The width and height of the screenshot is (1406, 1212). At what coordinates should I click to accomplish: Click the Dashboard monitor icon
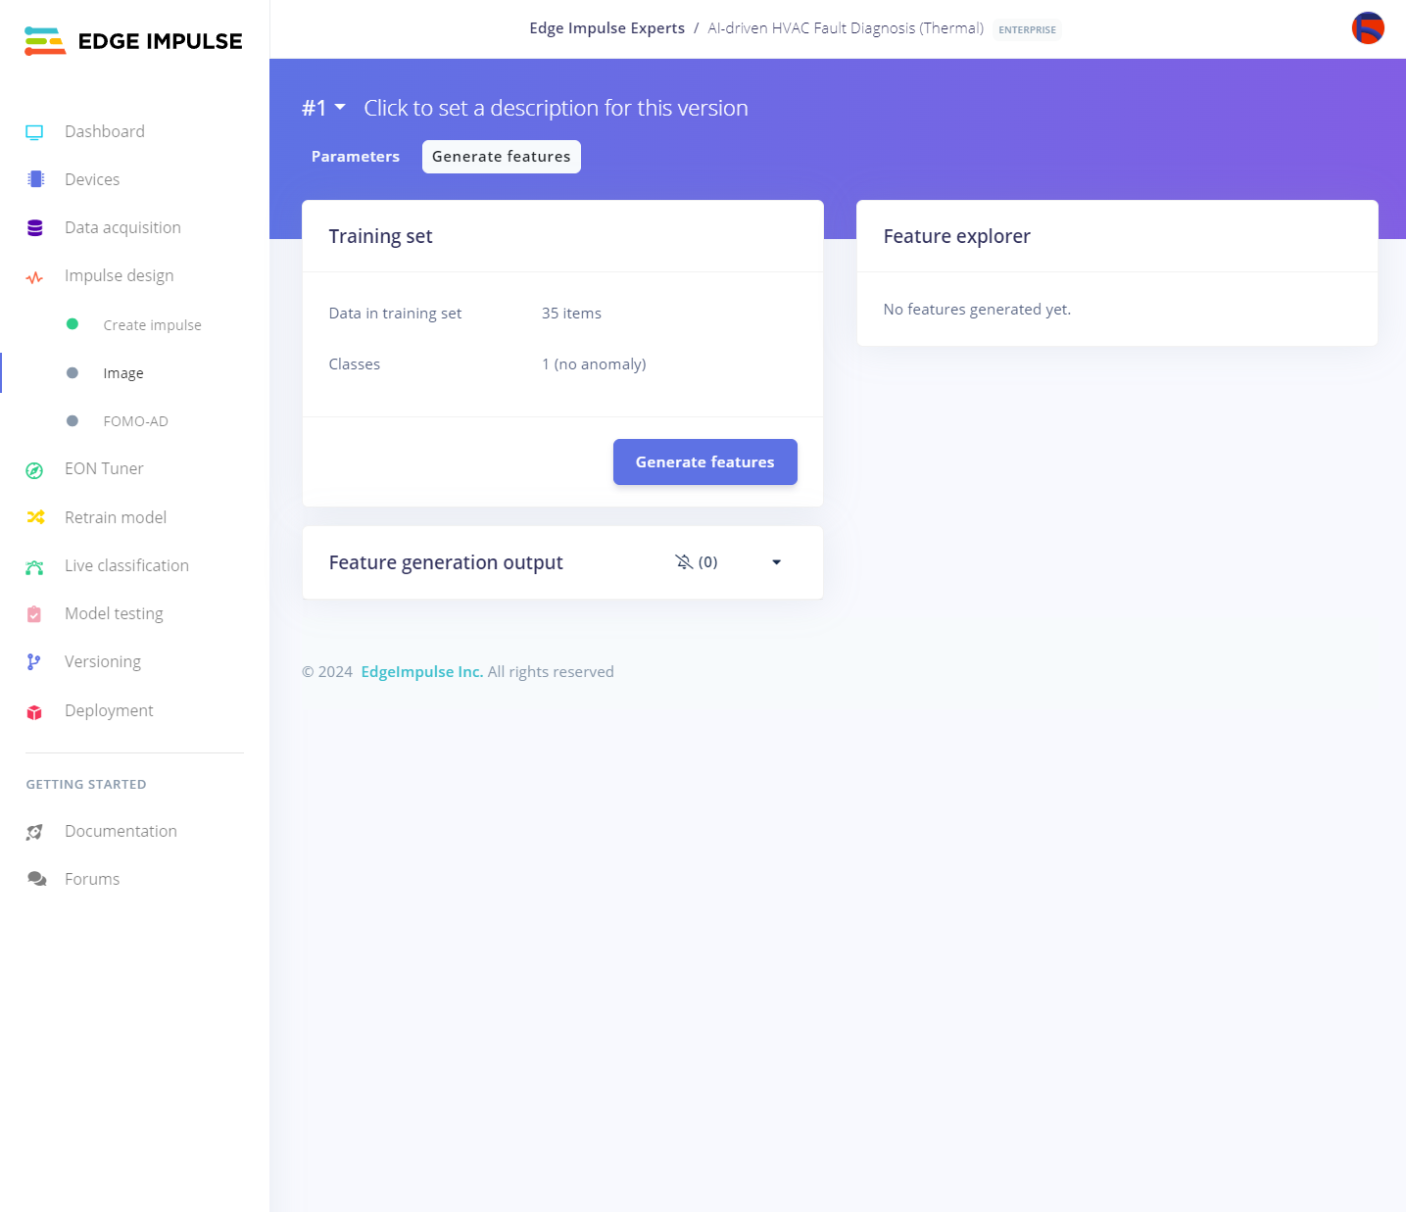click(x=34, y=132)
